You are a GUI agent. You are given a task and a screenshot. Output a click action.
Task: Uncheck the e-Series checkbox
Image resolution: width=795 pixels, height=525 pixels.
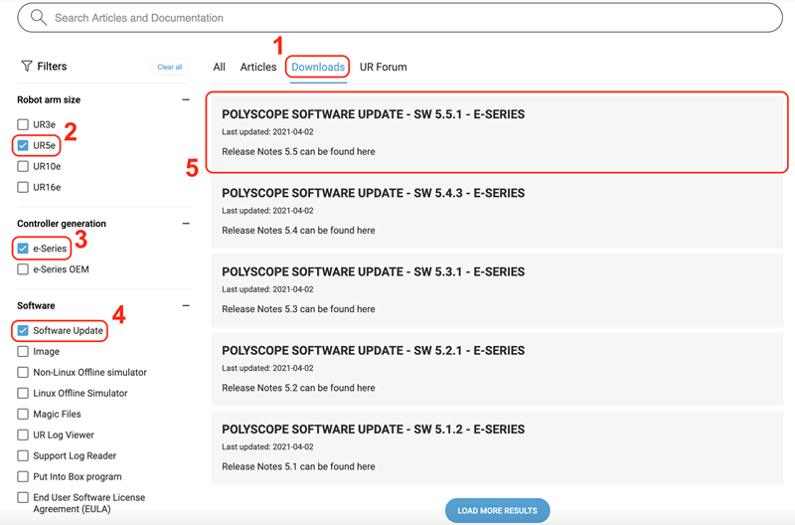23,249
